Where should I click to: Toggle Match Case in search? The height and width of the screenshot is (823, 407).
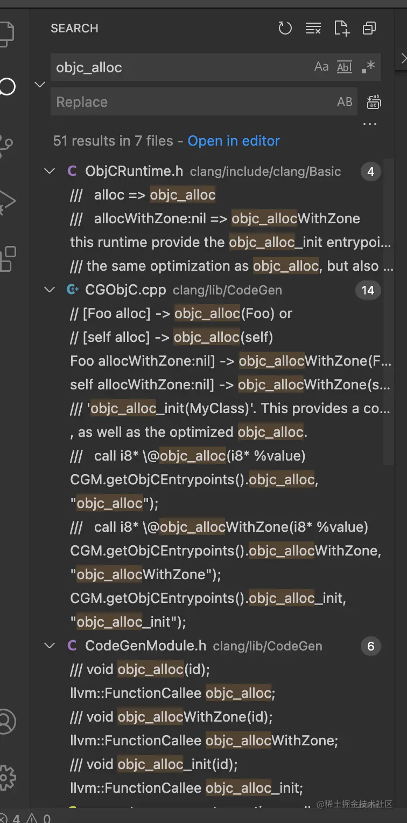(x=321, y=67)
